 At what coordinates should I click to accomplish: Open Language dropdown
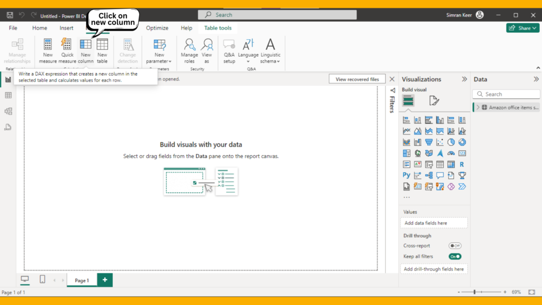point(248,51)
